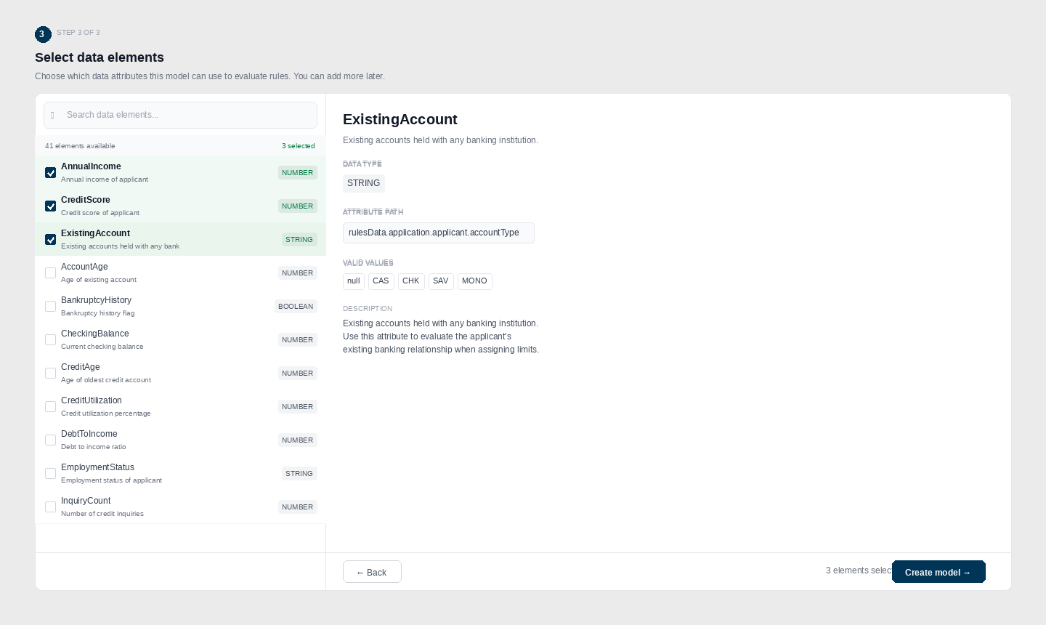Deselect the ExistingAccount checkbox
1046x625 pixels.
pyautogui.click(x=50, y=240)
